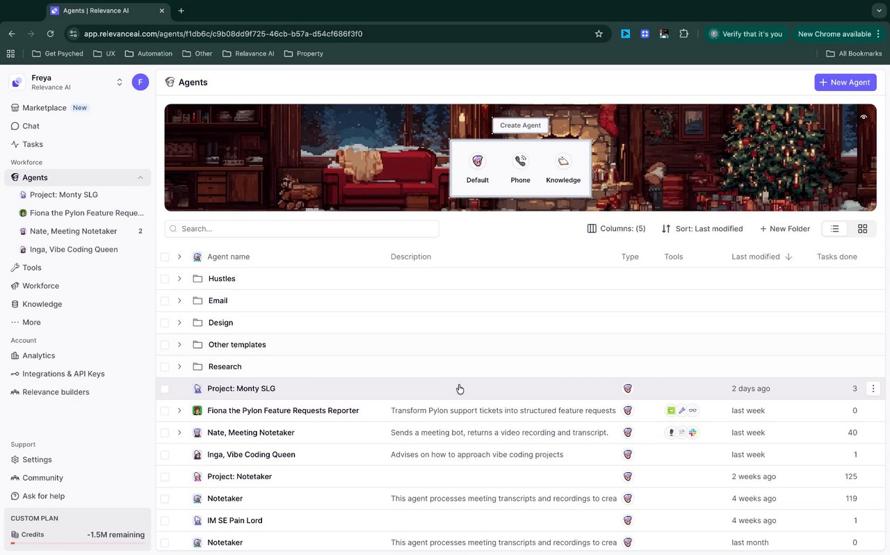890x555 pixels.
Task: View site information icon in address bar
Action: tap(74, 33)
